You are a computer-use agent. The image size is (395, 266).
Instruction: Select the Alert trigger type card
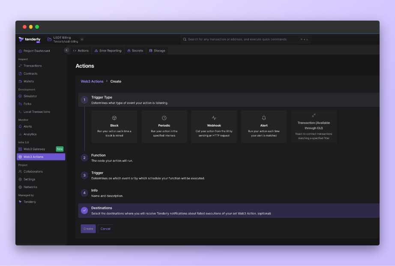[x=264, y=127]
